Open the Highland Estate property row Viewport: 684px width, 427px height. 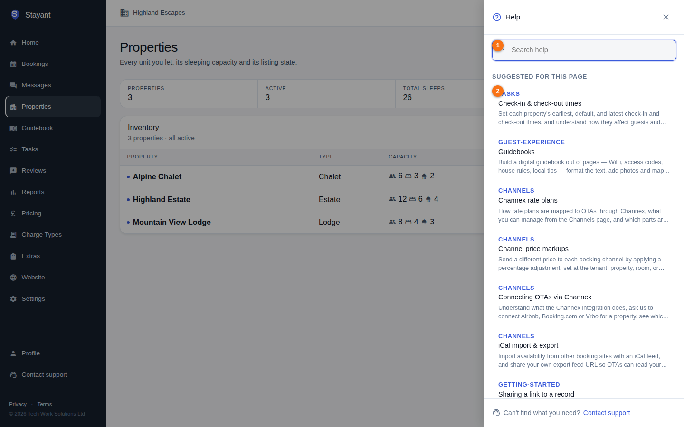coord(302,199)
